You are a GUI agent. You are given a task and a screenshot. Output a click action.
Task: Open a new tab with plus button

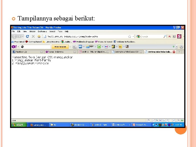(179, 52)
